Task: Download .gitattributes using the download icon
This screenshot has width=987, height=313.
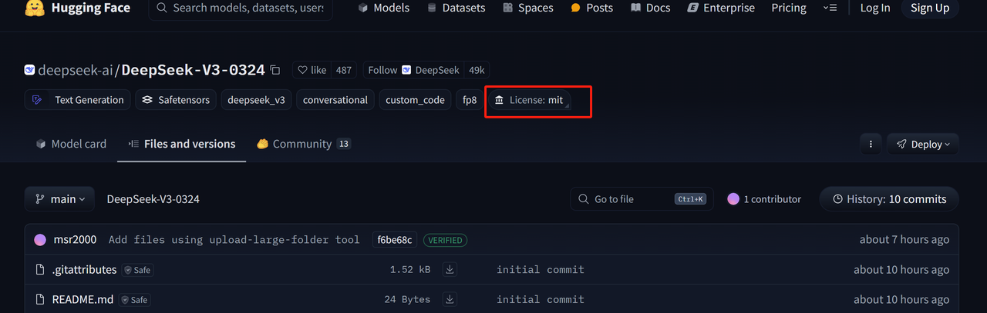Action: 450,270
